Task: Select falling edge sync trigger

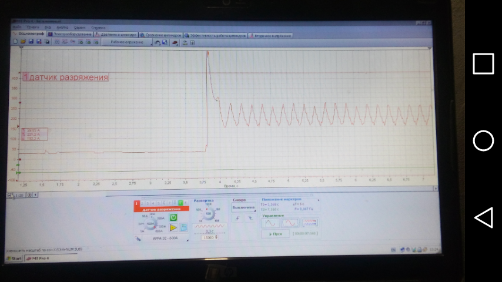Action: (250, 219)
